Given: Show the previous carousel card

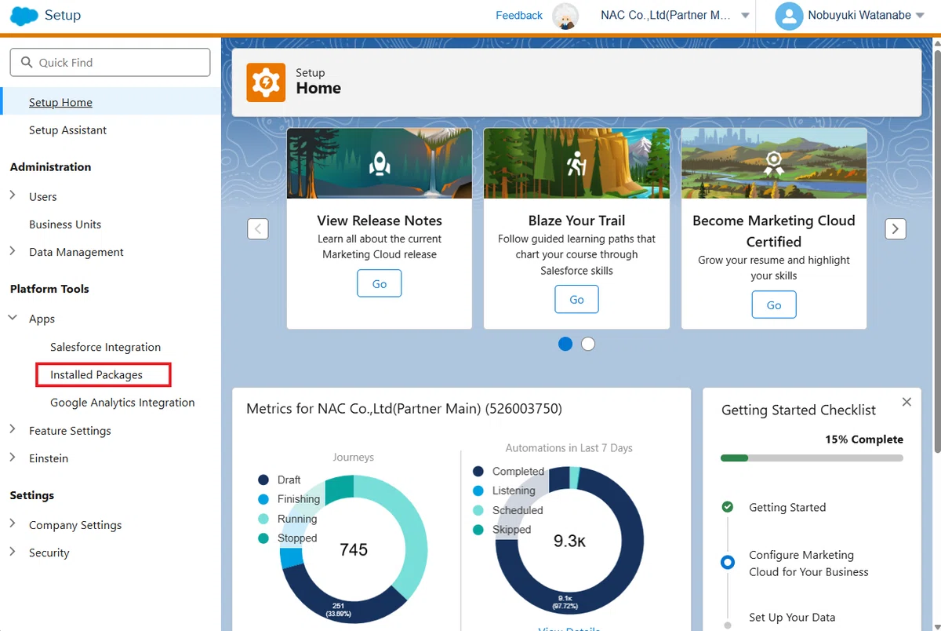Looking at the screenshot, I should coord(258,228).
